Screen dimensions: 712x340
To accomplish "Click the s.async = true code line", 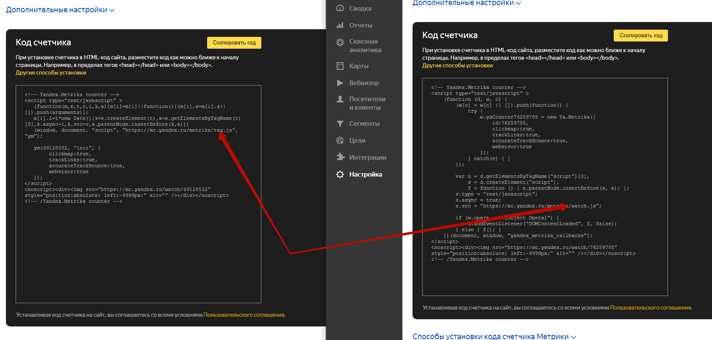I will 478,200.
